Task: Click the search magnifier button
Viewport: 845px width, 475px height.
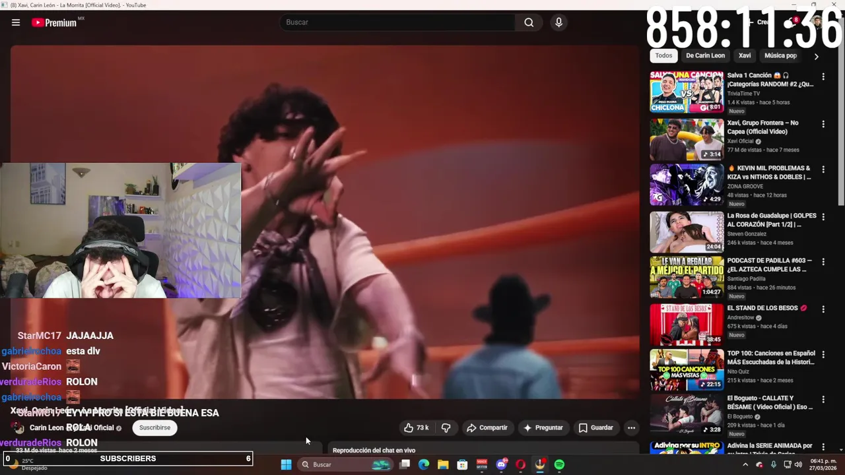Action: click(x=529, y=22)
